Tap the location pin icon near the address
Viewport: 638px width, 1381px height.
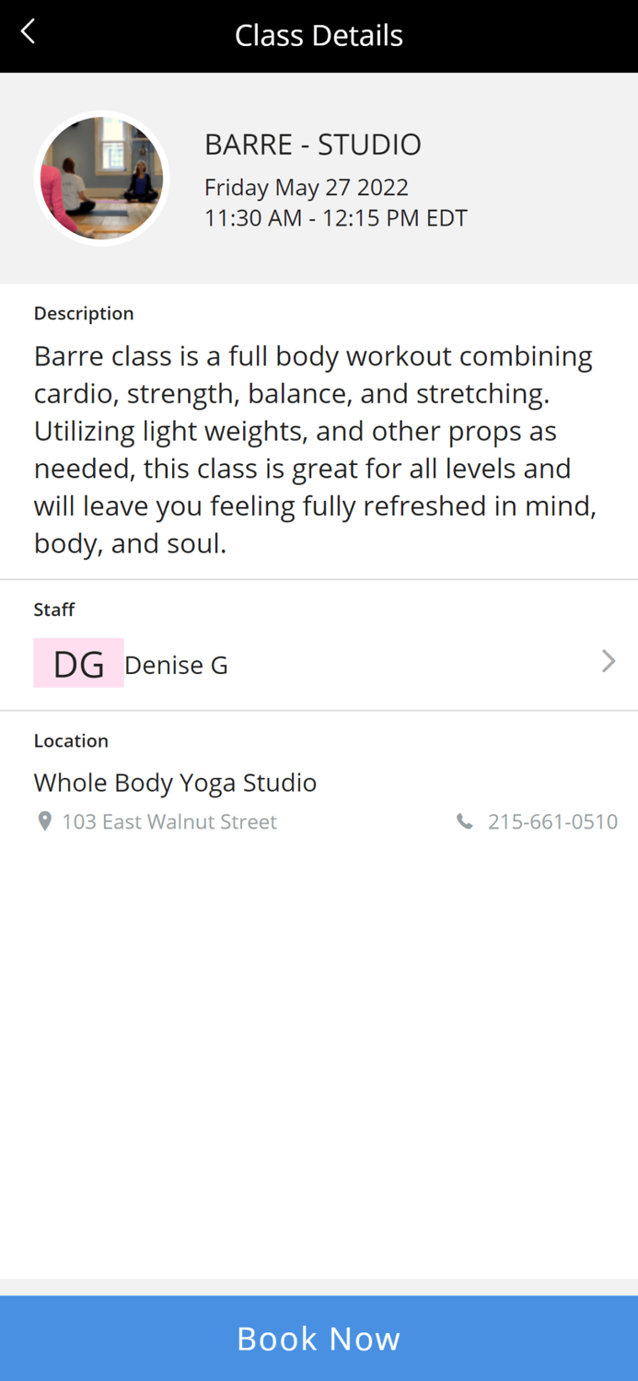44,820
